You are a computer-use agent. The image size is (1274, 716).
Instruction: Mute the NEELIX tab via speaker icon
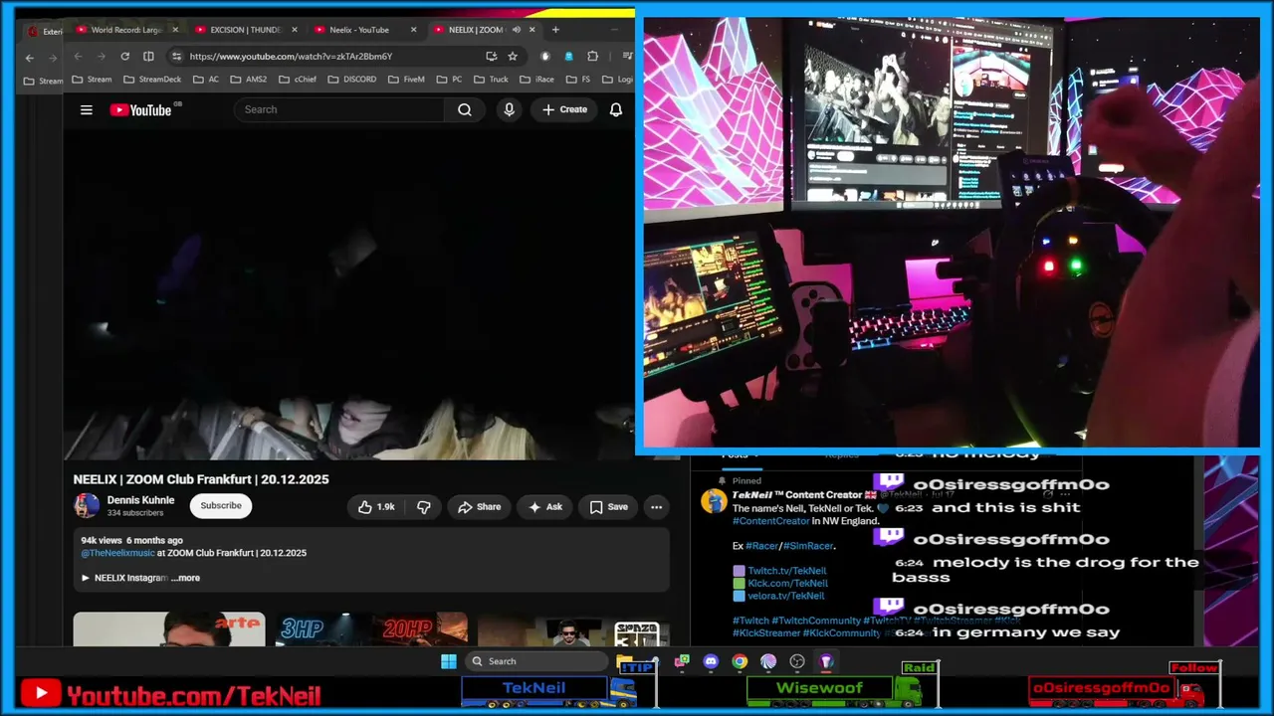coord(516,30)
